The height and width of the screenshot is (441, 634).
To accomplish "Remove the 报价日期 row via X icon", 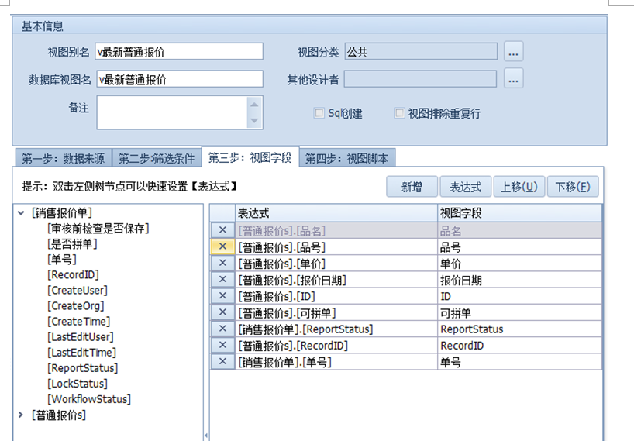I will pyautogui.click(x=222, y=280).
